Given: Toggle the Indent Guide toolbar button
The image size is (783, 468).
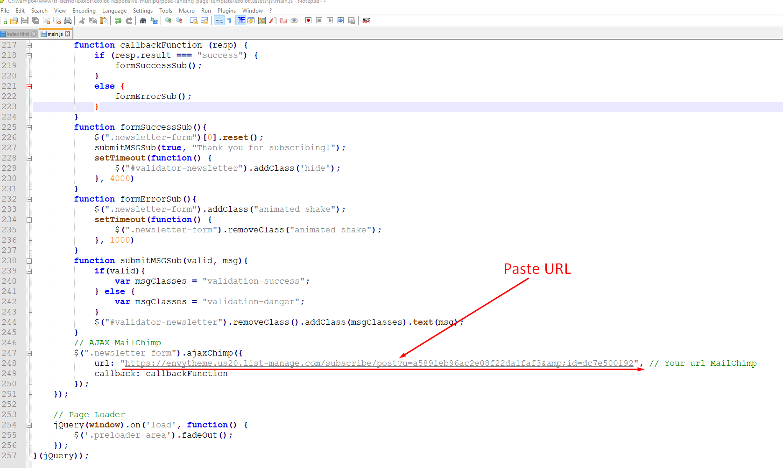Looking at the screenshot, I should [241, 21].
